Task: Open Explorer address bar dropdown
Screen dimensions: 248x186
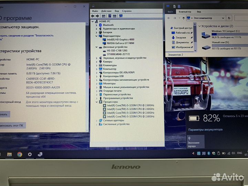Action: click(223, 18)
